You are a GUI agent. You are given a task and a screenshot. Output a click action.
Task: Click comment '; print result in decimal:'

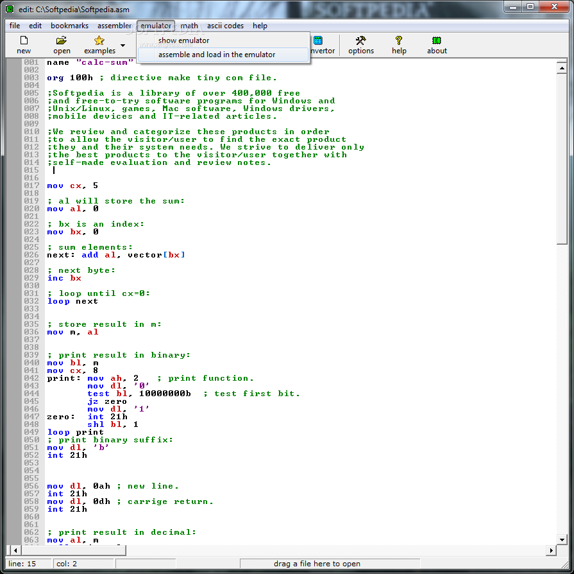click(x=122, y=532)
